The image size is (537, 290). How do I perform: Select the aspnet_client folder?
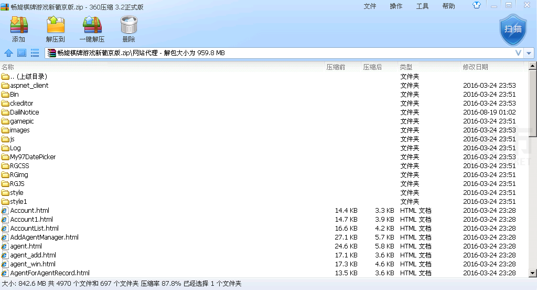tap(264, 86)
